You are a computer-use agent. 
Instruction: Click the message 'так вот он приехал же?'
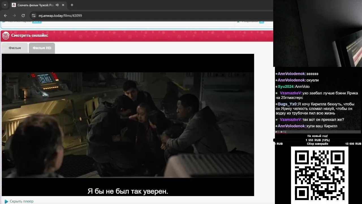tap(323, 120)
